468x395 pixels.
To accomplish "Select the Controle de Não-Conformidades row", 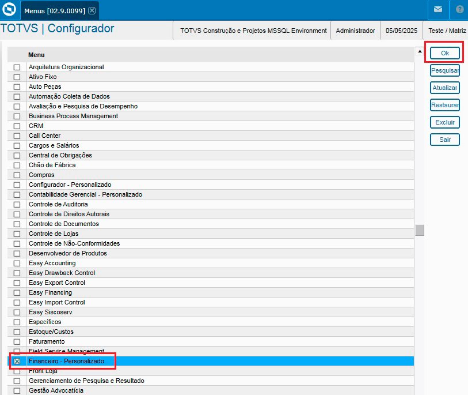I will click(x=211, y=244).
